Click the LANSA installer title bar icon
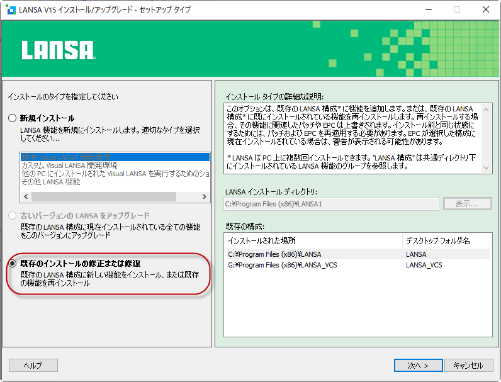The height and width of the screenshot is (382, 501). [11, 9]
